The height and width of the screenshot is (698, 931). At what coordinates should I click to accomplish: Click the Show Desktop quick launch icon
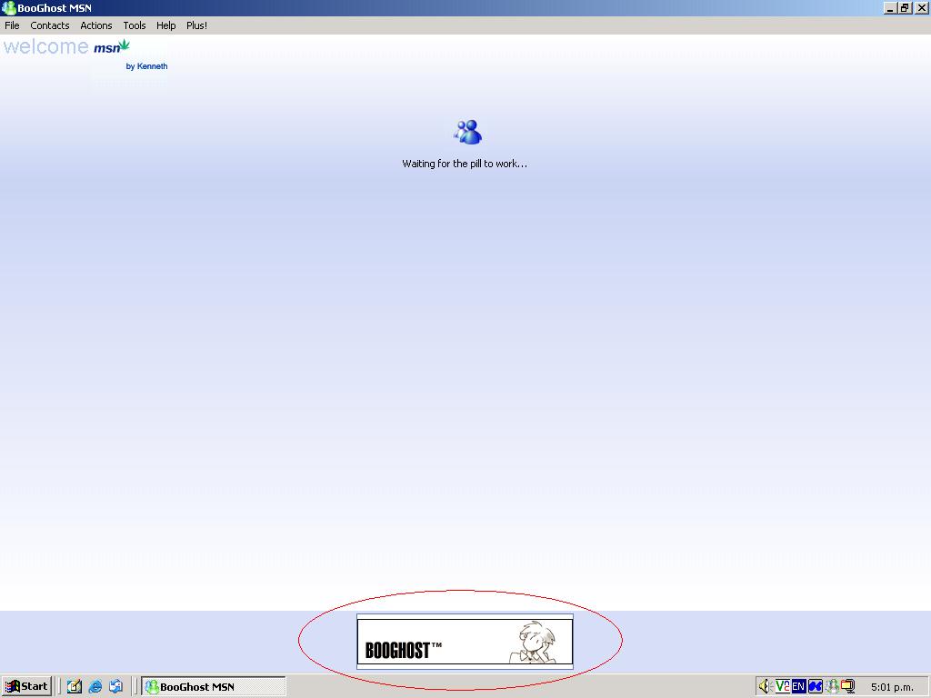[75, 686]
